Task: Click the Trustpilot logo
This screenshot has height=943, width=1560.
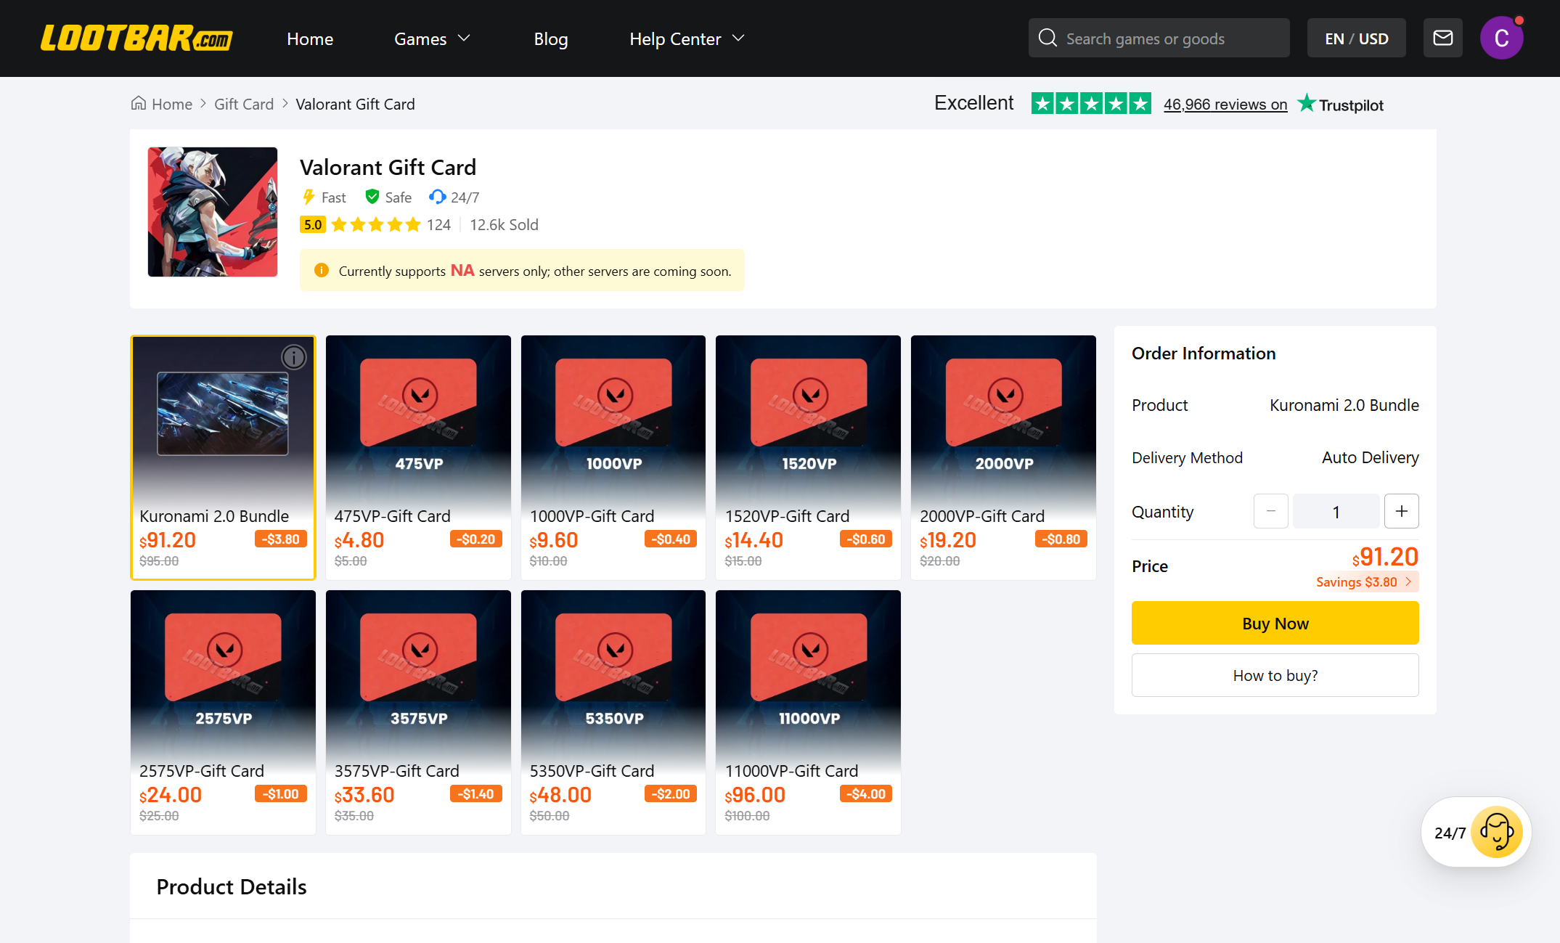Action: 1340,104
